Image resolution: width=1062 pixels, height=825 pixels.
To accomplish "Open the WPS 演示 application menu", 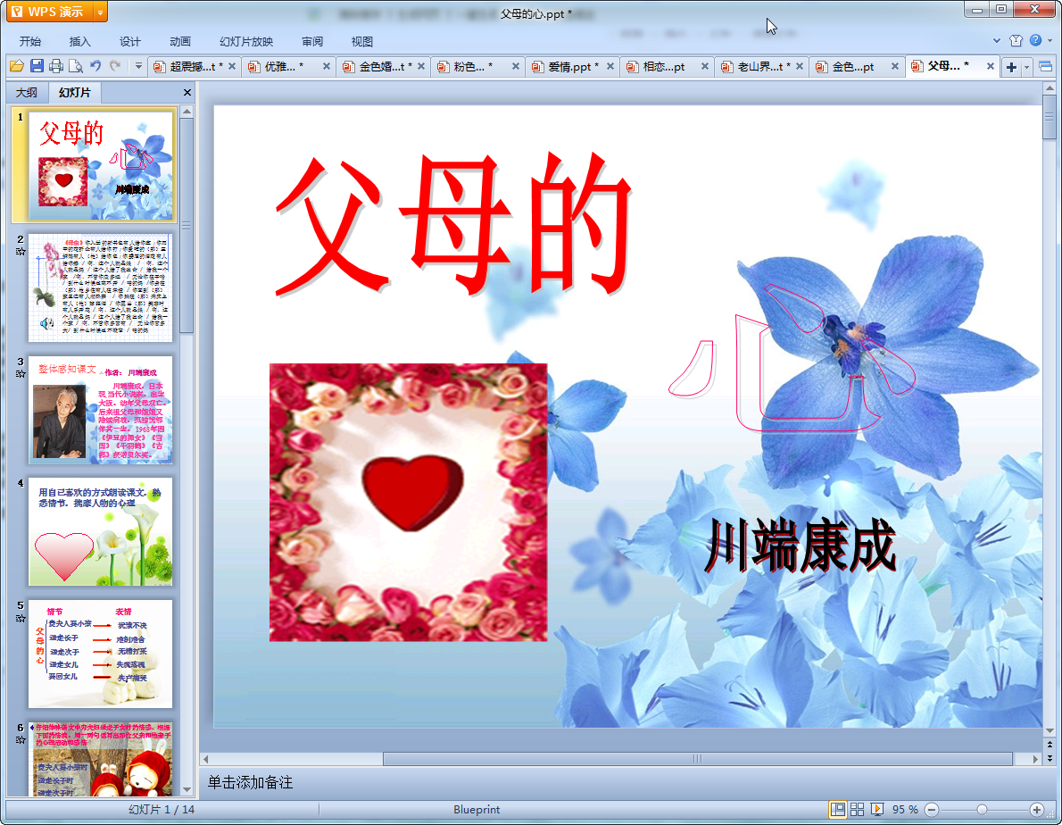I will 49,12.
